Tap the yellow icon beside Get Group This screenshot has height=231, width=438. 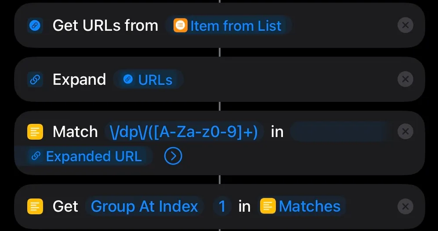(35, 206)
